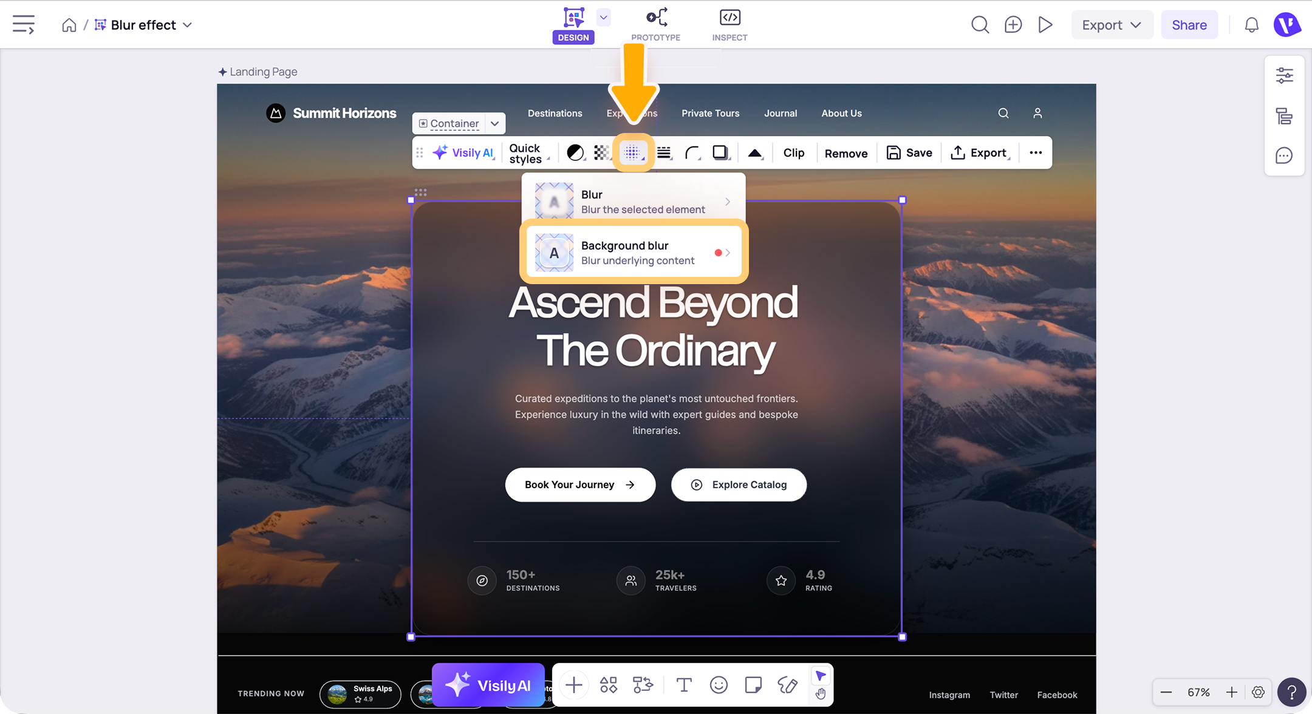Open Export in the floating toolbar
Image resolution: width=1312 pixels, height=714 pixels.
coord(980,152)
